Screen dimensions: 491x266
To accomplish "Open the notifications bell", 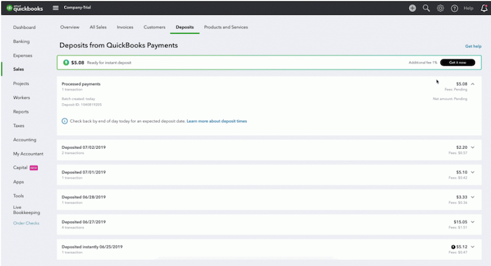I will (x=484, y=8).
